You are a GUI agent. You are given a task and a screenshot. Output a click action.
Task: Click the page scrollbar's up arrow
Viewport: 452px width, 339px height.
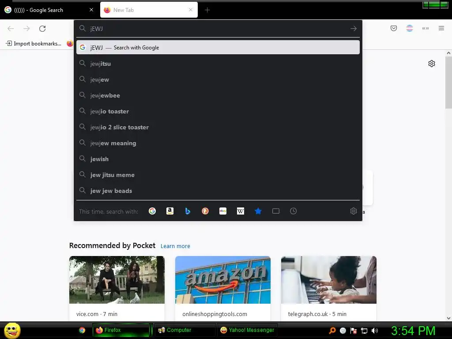pos(448,53)
